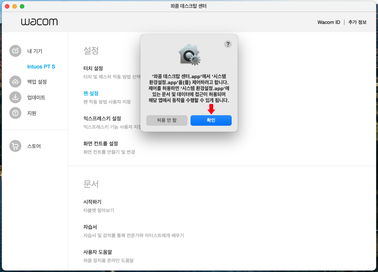Viewport: 378px width, 272px height.
Task: Click the System Preferences icon in the dialog
Action: pyautogui.click(x=189, y=55)
